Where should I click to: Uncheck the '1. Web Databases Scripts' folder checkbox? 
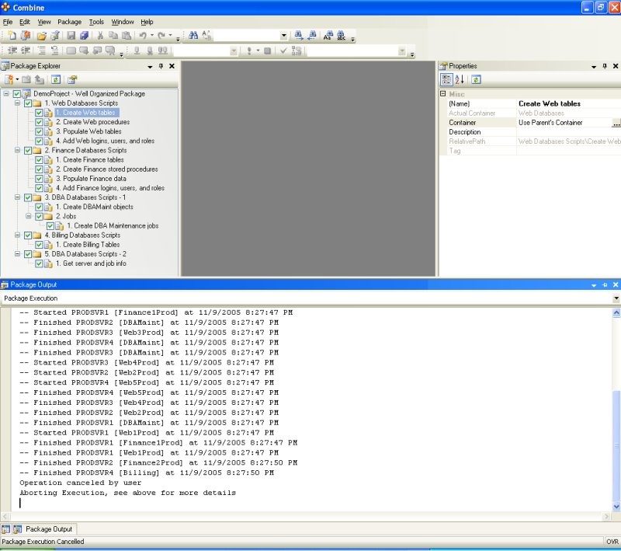pyautogui.click(x=28, y=103)
